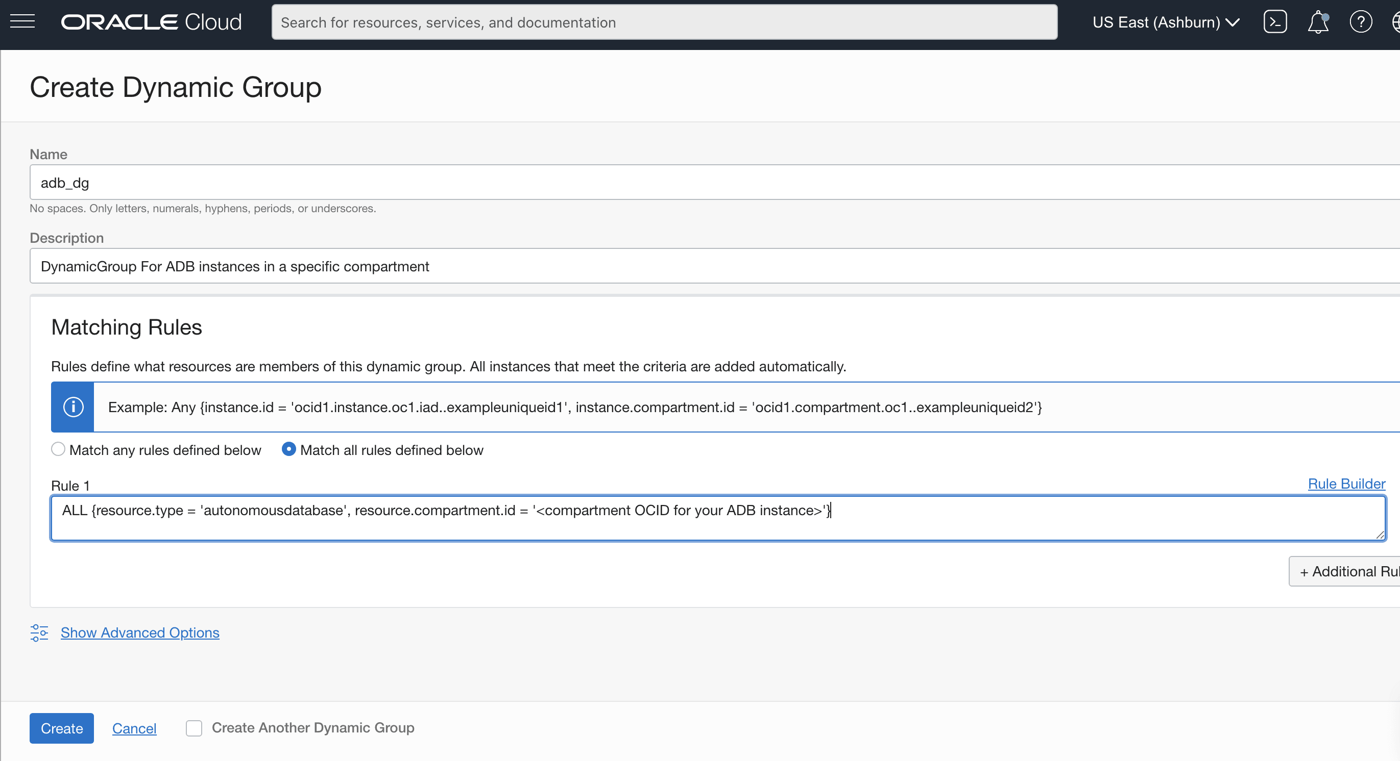Open the US East (Ashburn) region selector
Screen dimensions: 1400x761
tap(1165, 22)
